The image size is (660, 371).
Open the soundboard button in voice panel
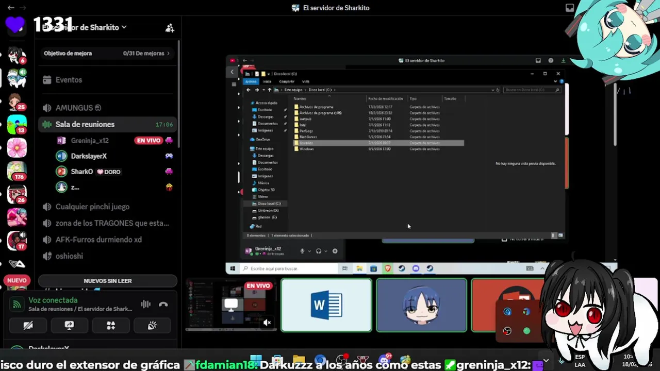click(x=152, y=326)
